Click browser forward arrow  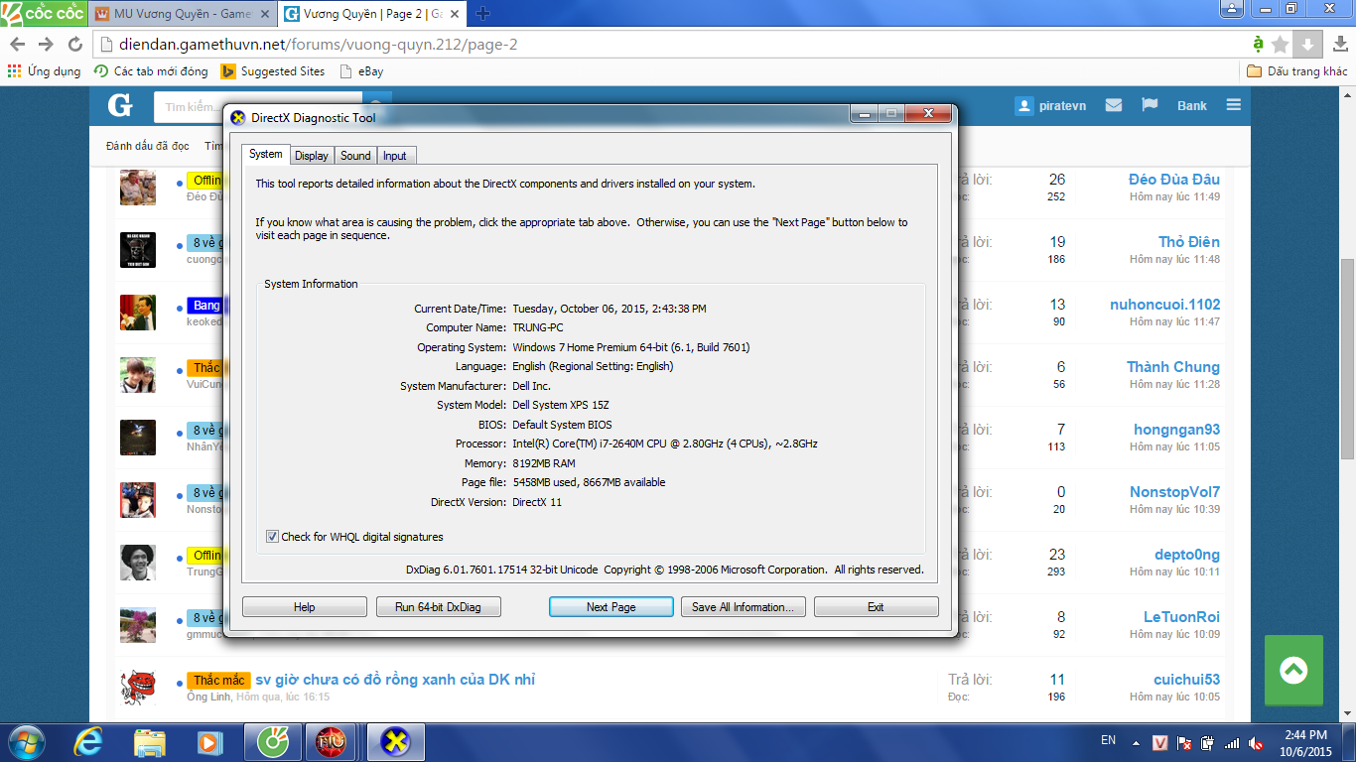point(46,44)
